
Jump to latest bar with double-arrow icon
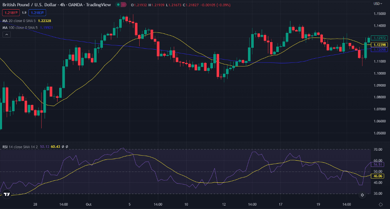362,194
